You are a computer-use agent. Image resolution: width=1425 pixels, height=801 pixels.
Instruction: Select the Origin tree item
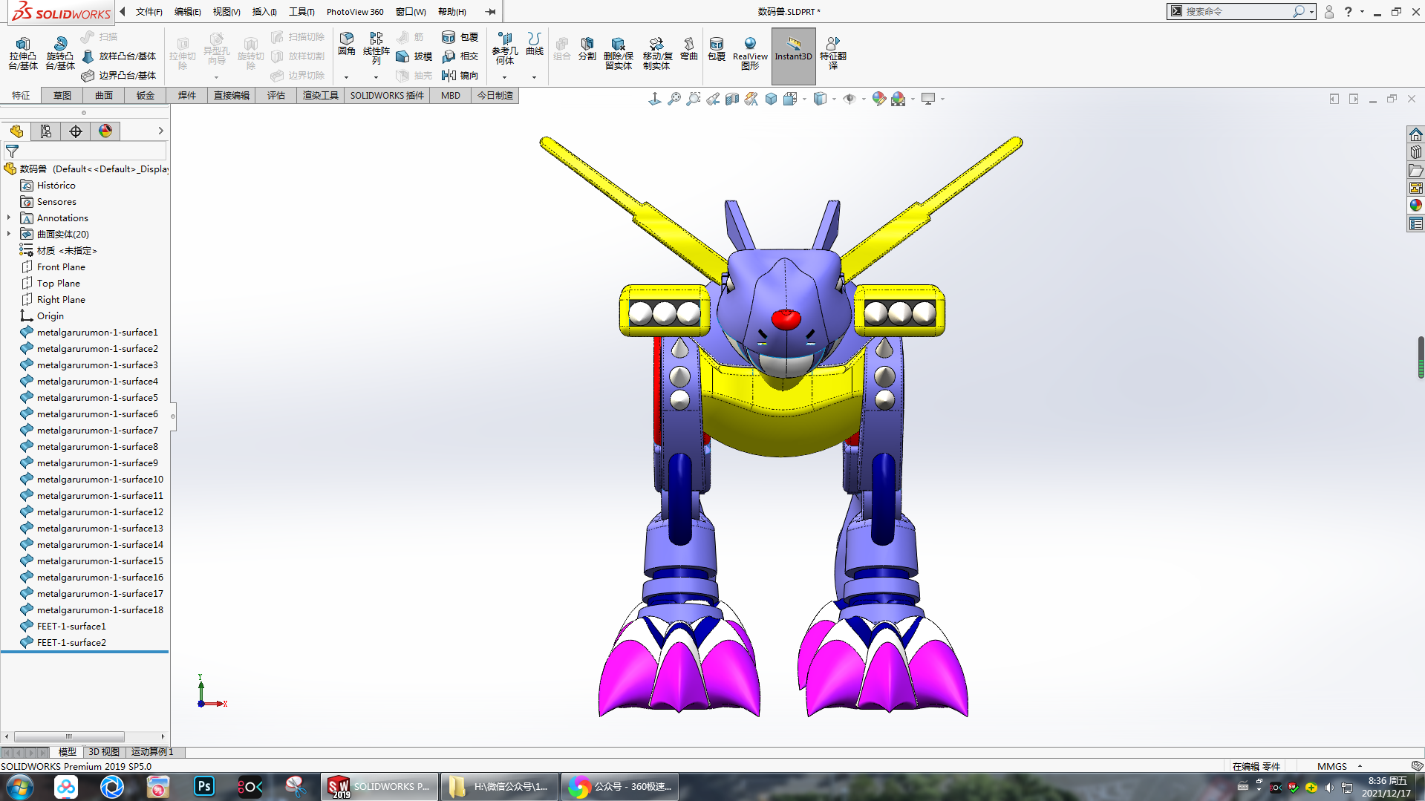coord(50,316)
